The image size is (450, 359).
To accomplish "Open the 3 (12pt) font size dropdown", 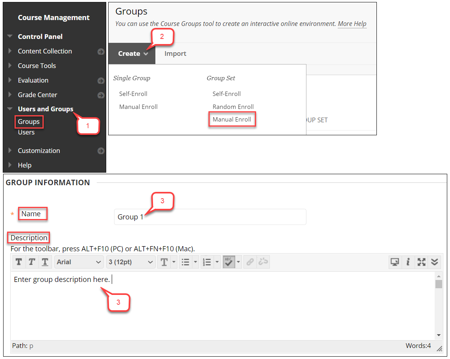I will (131, 262).
